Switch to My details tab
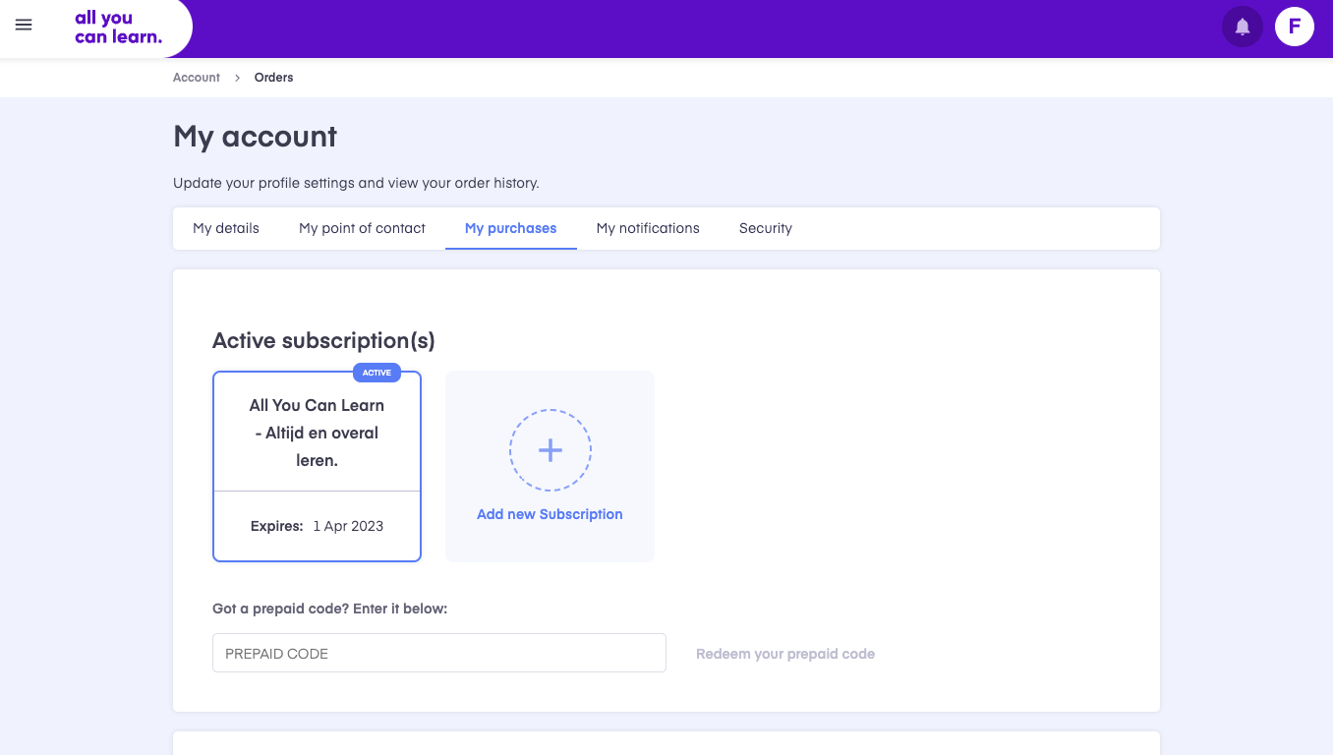The image size is (1333, 755). [226, 228]
